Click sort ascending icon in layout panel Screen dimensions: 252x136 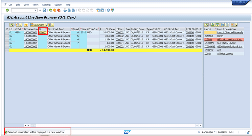[213, 25]
